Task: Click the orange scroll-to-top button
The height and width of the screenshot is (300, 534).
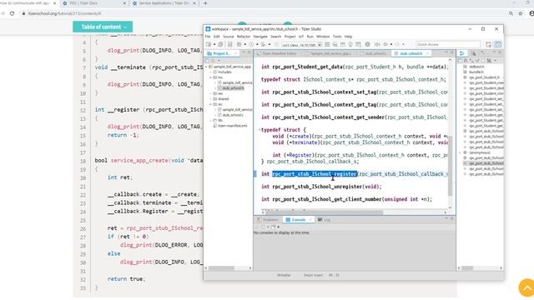Action: [526, 287]
